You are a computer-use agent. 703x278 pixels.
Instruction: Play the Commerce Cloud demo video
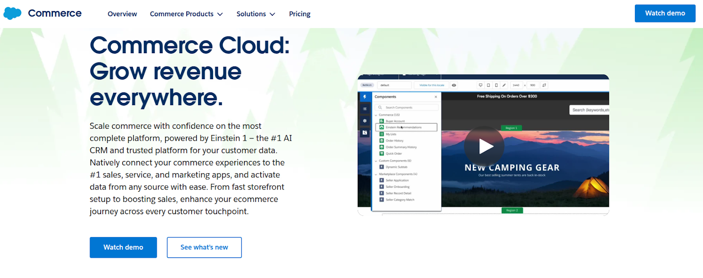click(x=484, y=146)
